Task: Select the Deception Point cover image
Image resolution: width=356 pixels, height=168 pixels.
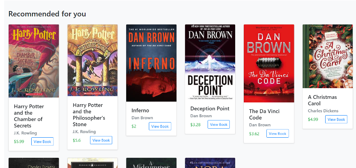Action: 210,62
